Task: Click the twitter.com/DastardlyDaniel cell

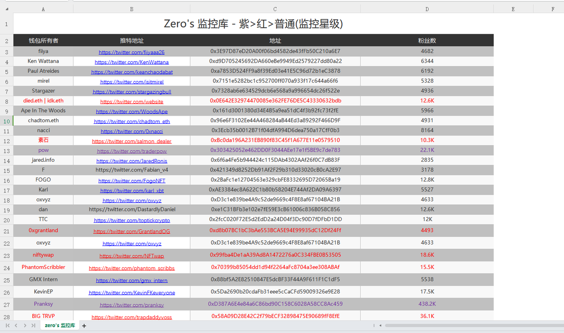Action: click(132, 209)
